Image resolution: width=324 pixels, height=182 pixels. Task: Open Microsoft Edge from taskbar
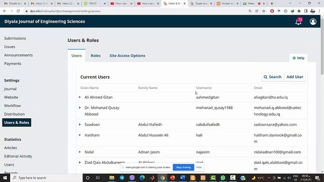coord(142,177)
